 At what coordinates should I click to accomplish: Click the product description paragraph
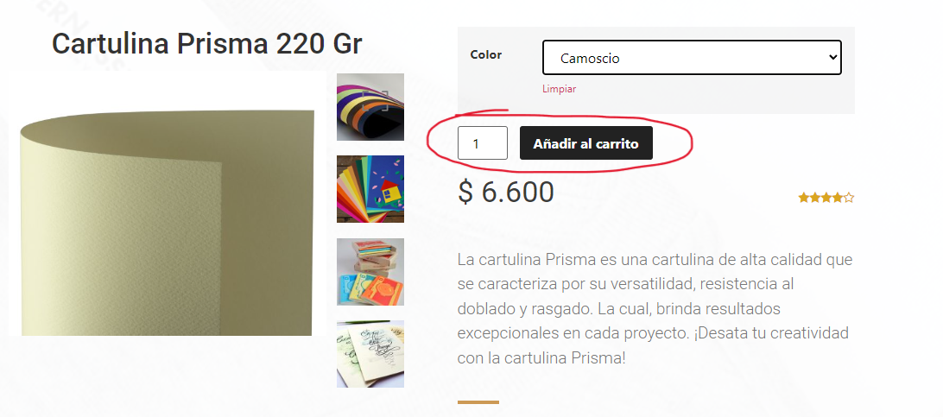tap(655, 309)
